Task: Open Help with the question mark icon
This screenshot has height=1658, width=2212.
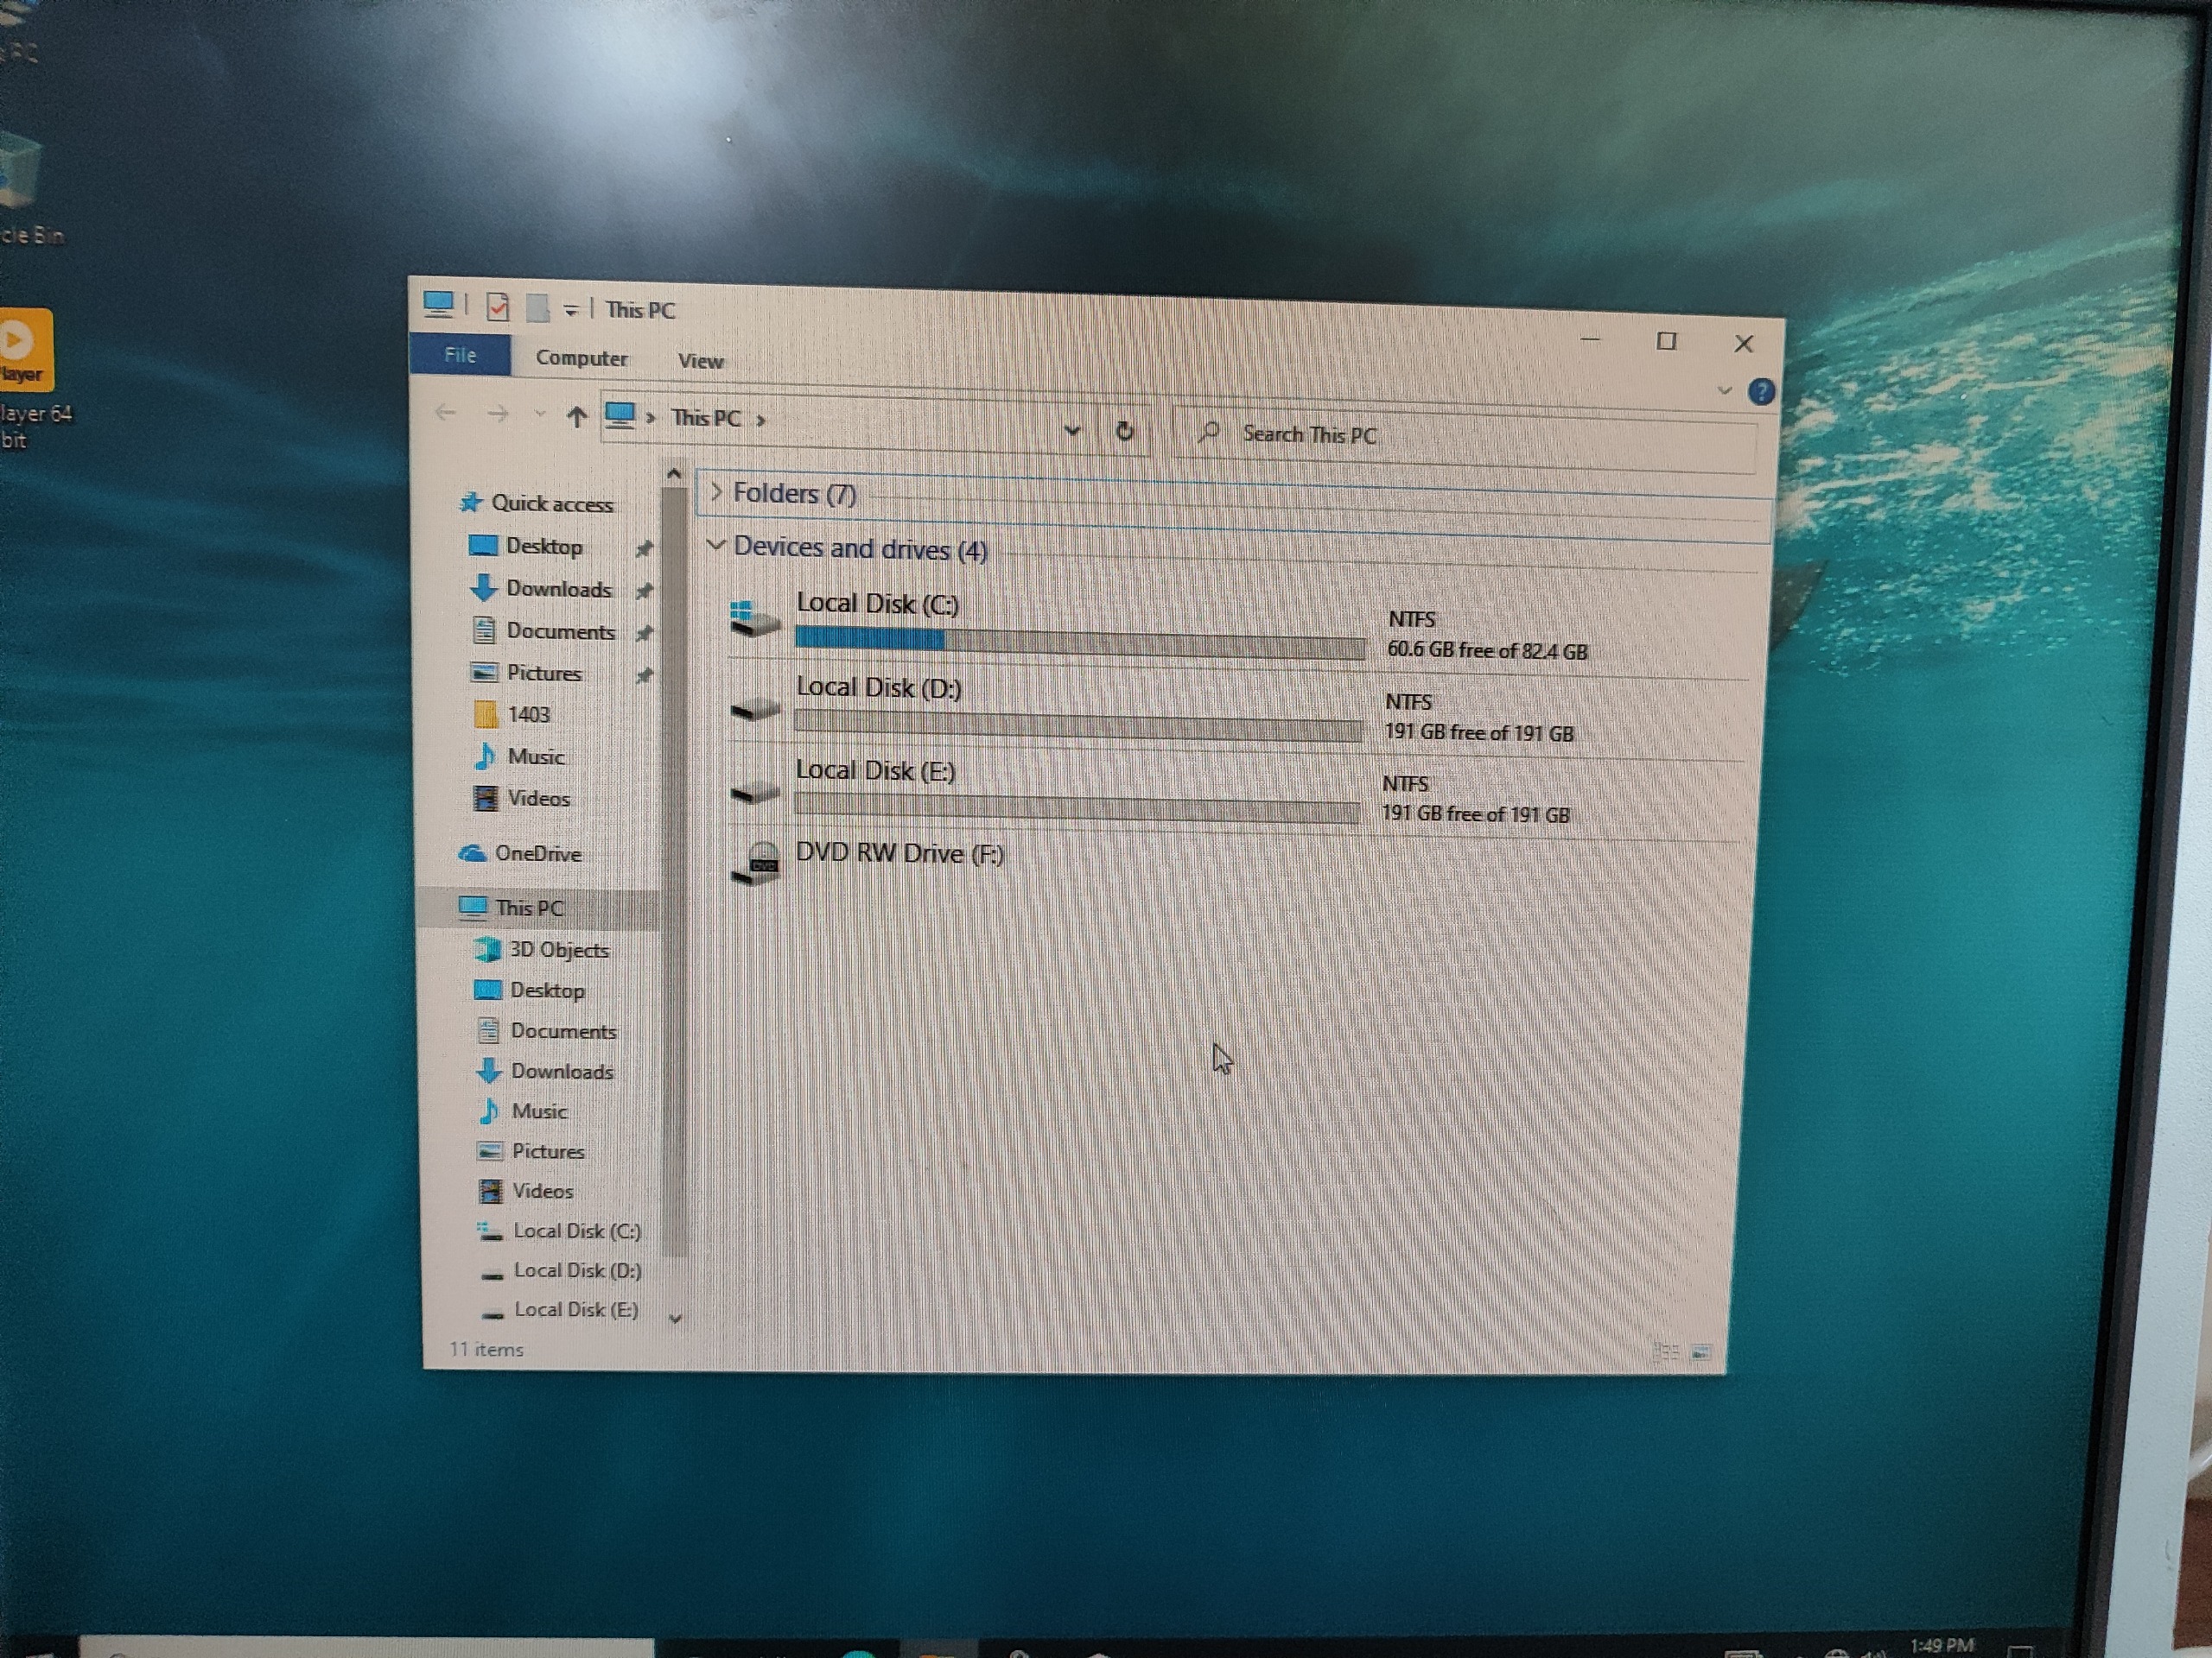Action: [x=1761, y=392]
